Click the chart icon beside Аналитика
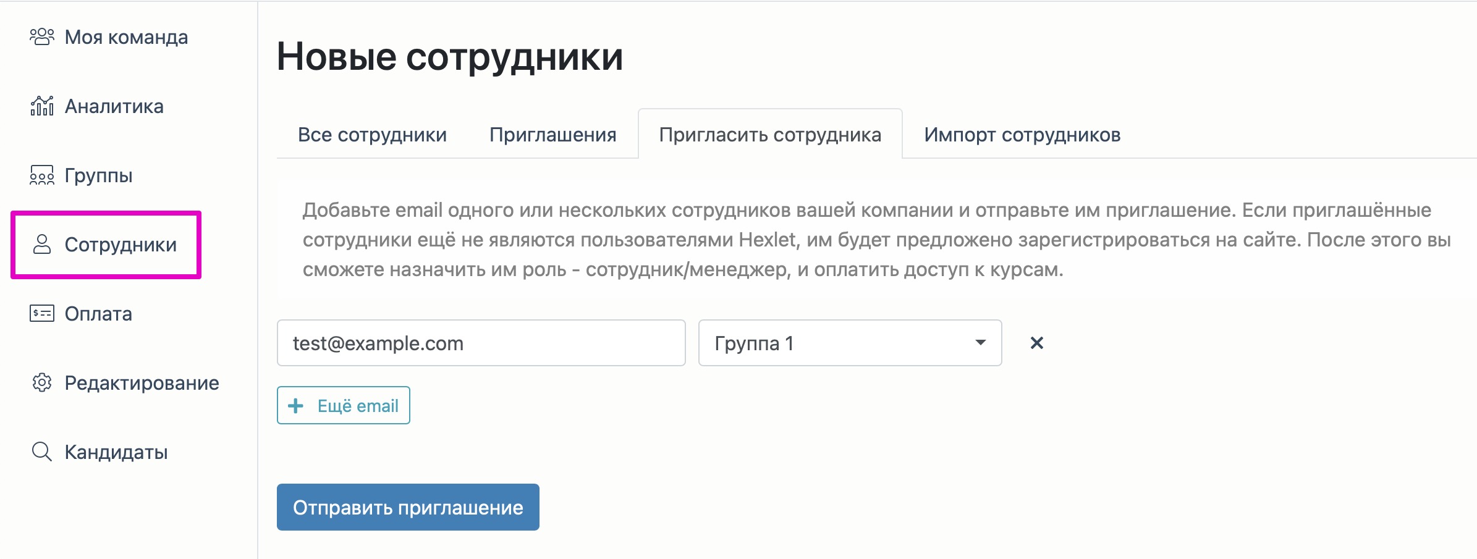 [42, 106]
